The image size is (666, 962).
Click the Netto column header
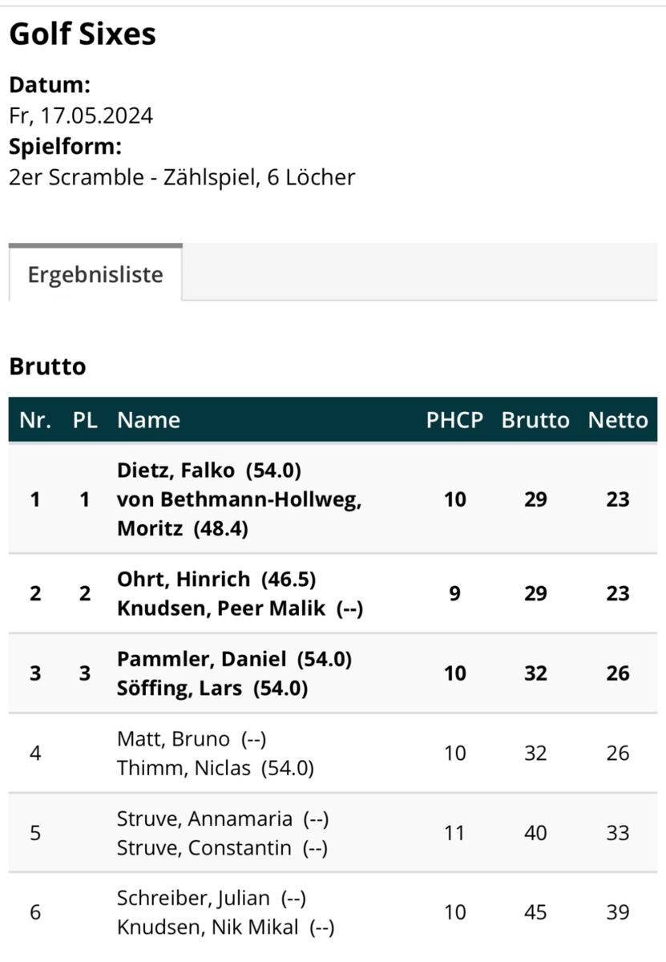(618, 420)
